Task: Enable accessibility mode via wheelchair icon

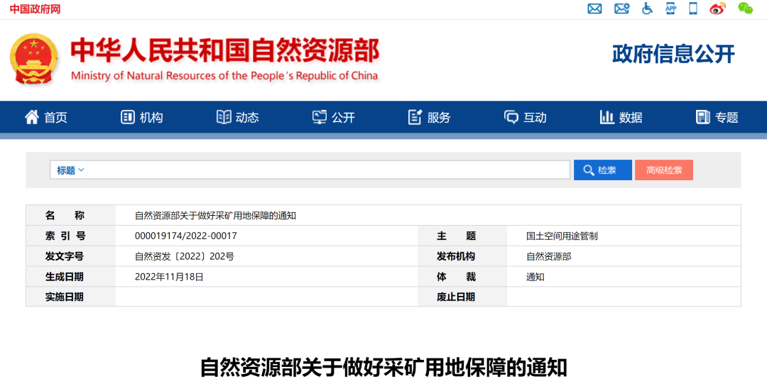Action: (x=647, y=9)
